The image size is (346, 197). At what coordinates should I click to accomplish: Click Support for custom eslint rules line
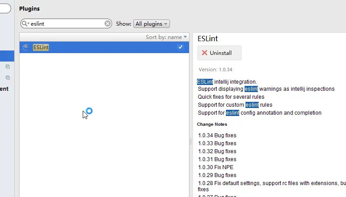pos(235,105)
